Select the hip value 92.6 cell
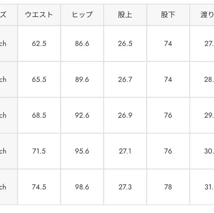This screenshot has width=214, height=214. 82,115
